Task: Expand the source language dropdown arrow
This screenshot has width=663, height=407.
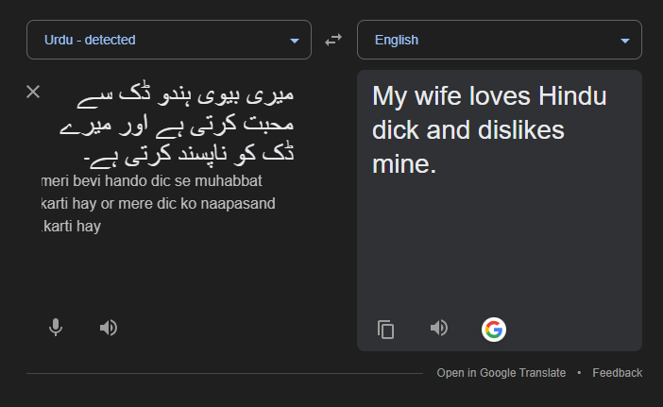Action: point(295,41)
